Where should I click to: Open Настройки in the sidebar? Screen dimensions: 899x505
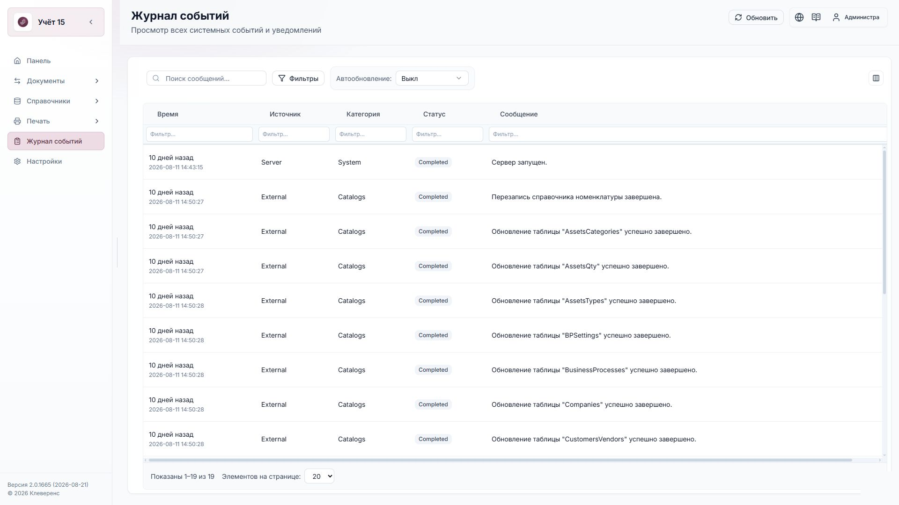pos(56,161)
